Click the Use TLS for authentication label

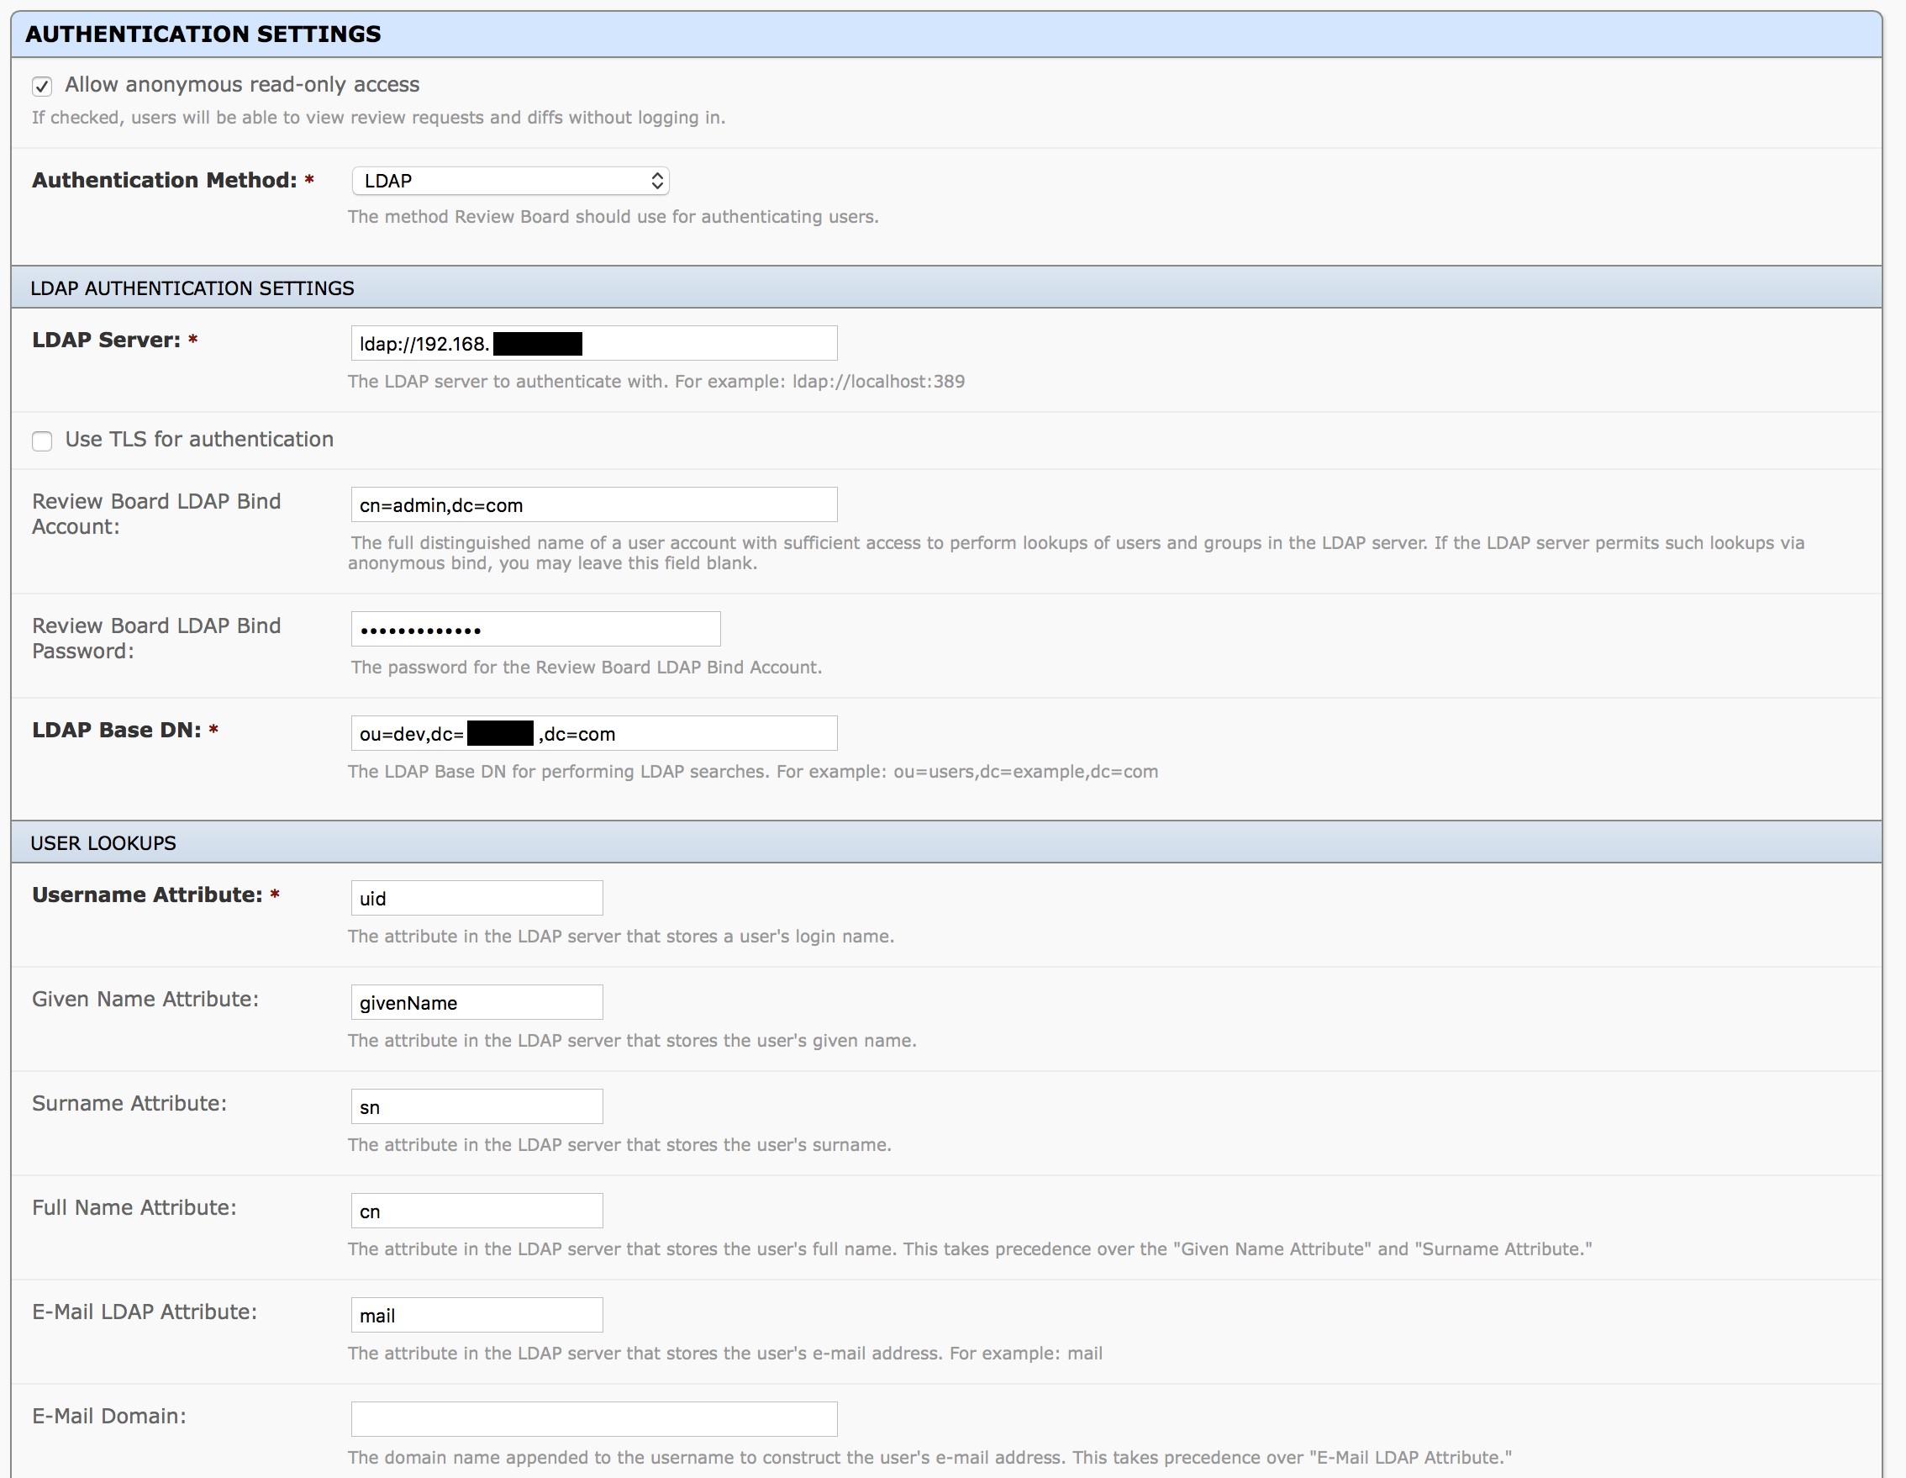(x=200, y=439)
